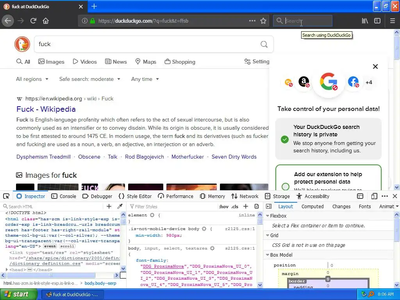Expand the head element node
Viewport: 400px width, 300px height.
tap(7, 270)
